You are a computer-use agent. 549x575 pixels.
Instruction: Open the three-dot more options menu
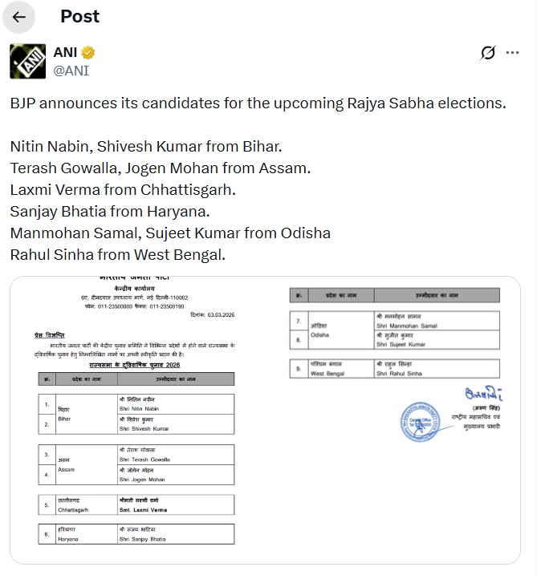click(512, 53)
